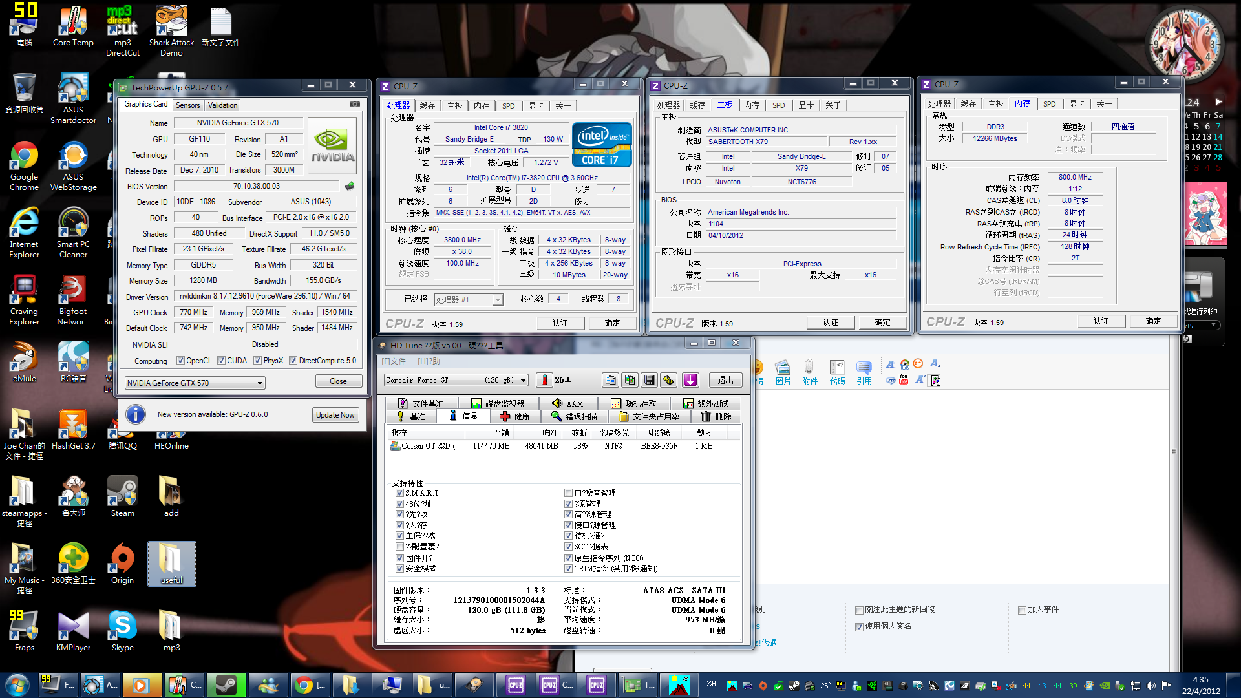The image size is (1241, 698).
Task: Check the 加入事件 checkbox
Action: coord(1022,610)
